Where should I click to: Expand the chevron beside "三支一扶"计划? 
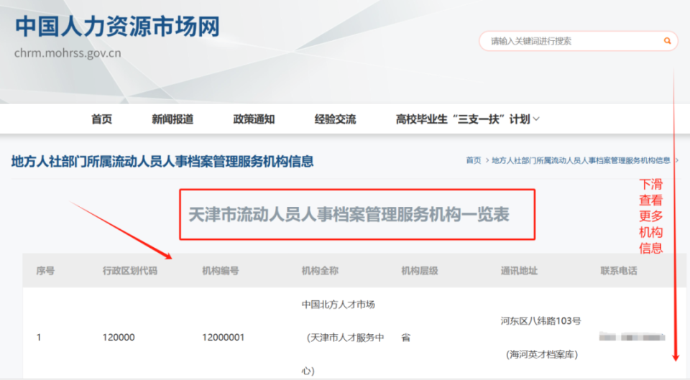tap(536, 119)
